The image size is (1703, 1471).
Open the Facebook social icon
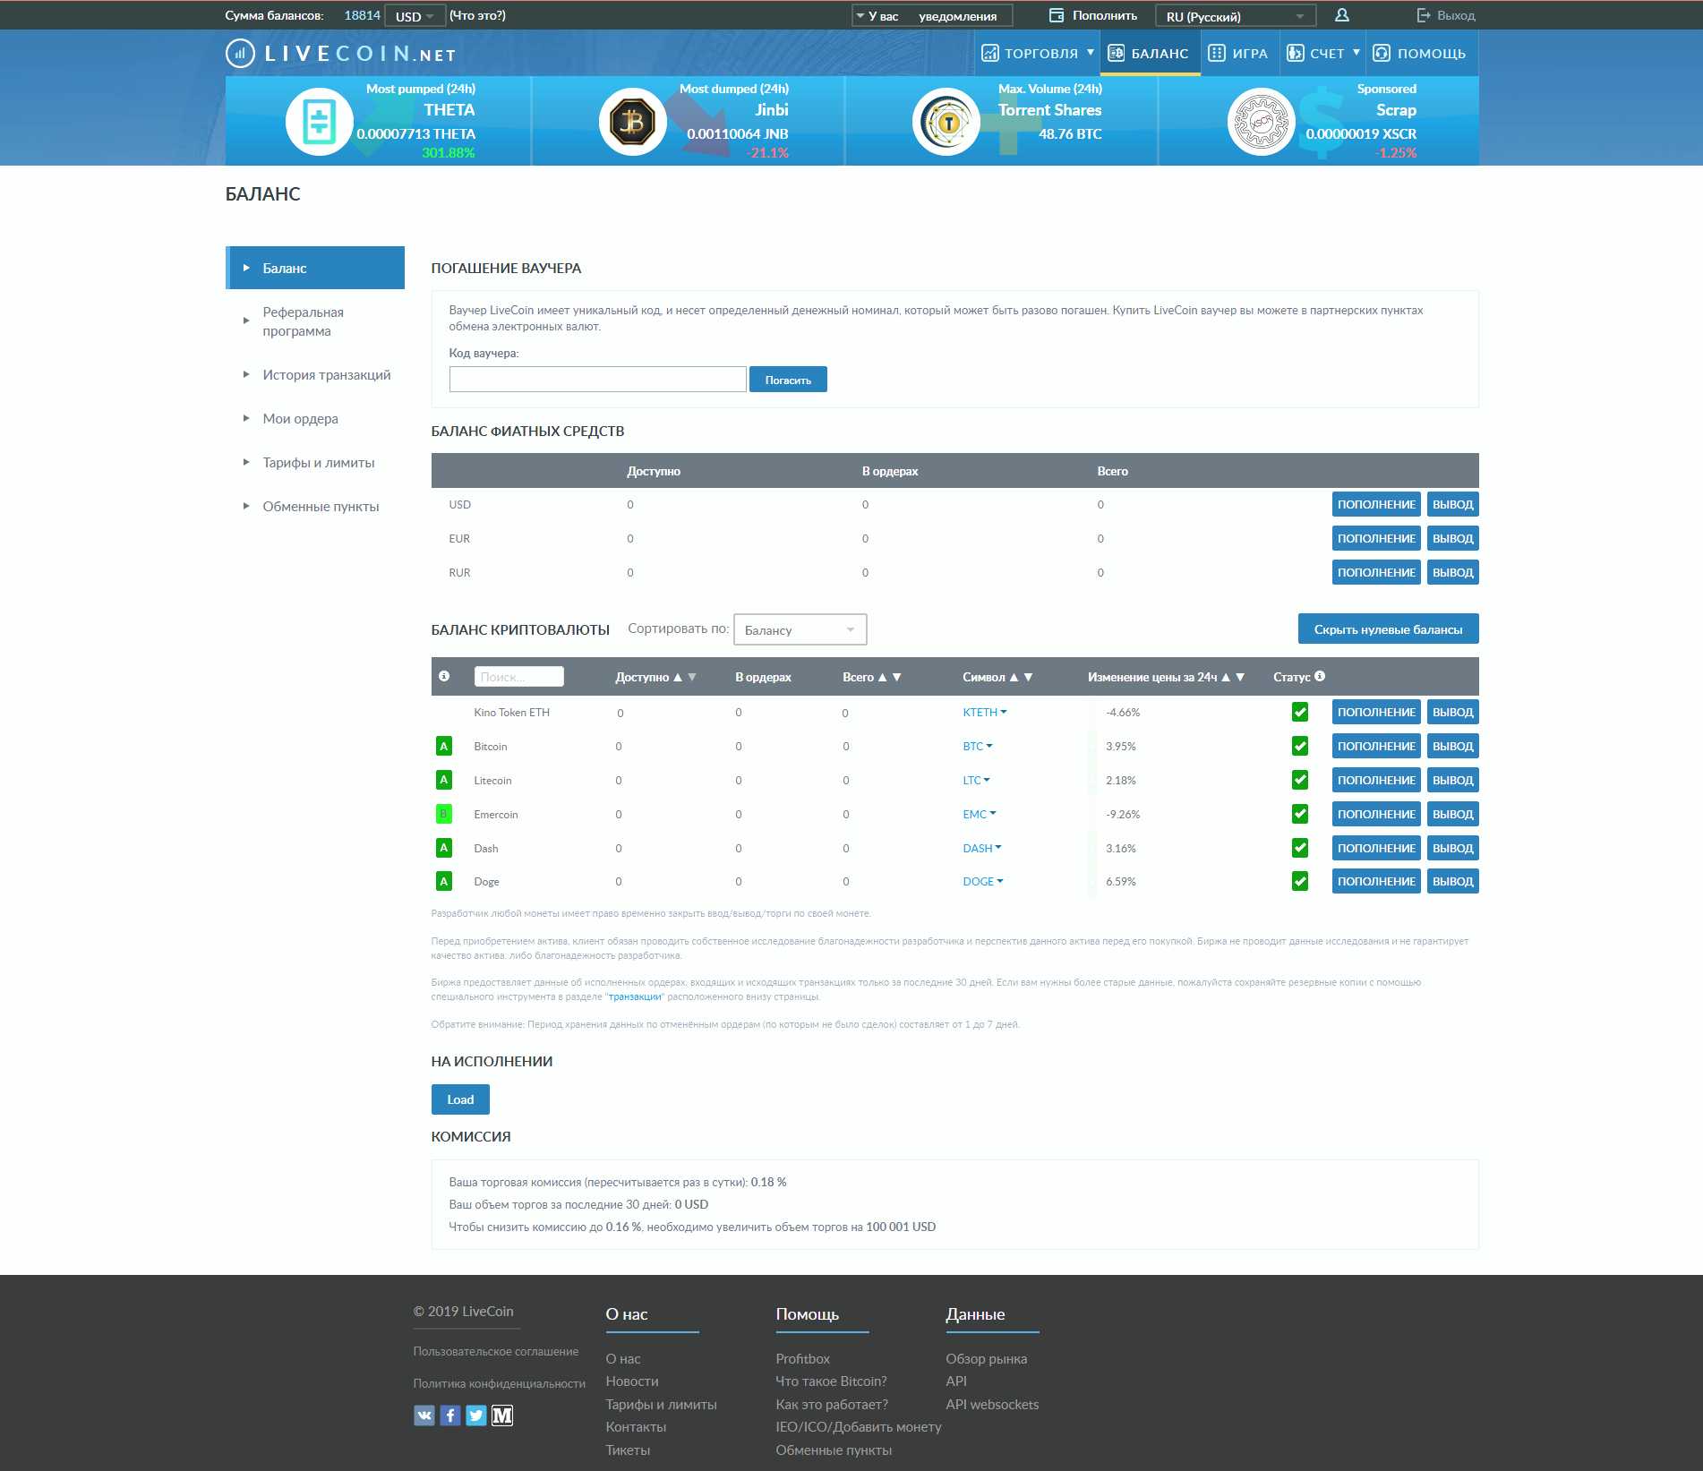450,1415
